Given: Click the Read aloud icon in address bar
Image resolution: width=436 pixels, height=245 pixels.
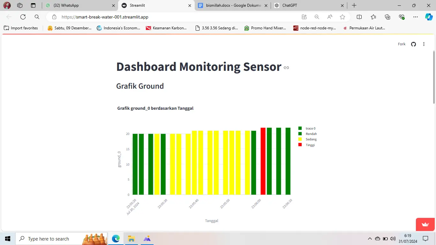Looking at the screenshot, I should (330, 17).
